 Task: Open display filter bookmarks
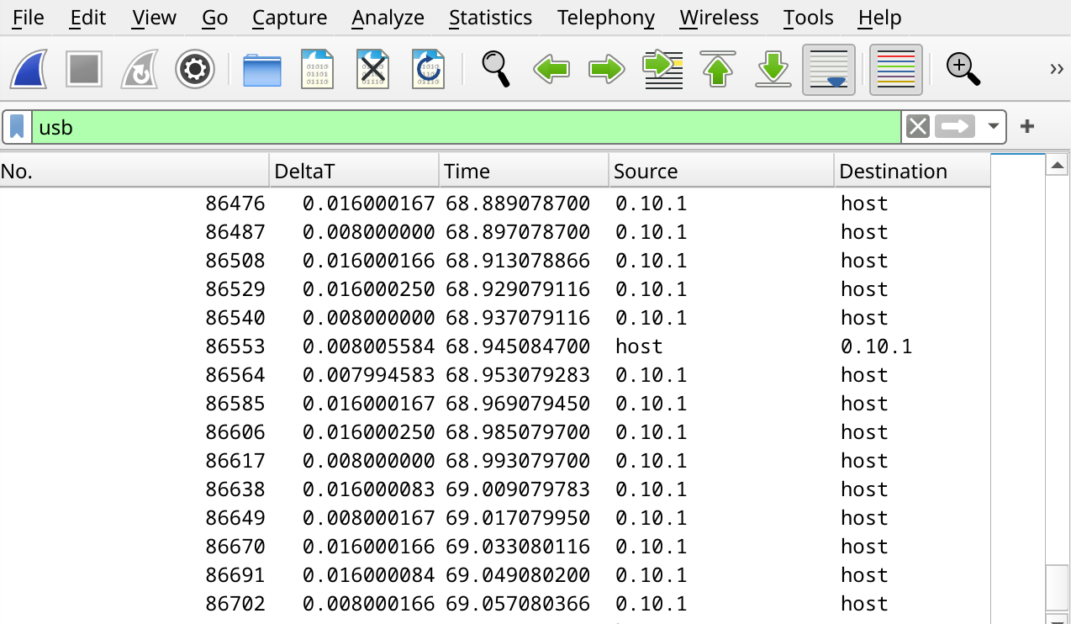point(17,127)
